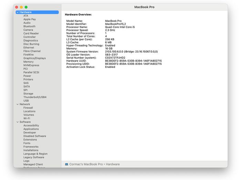Click the Hardware UUID value
The width and height of the screenshot is (241, 180).
point(134,61)
